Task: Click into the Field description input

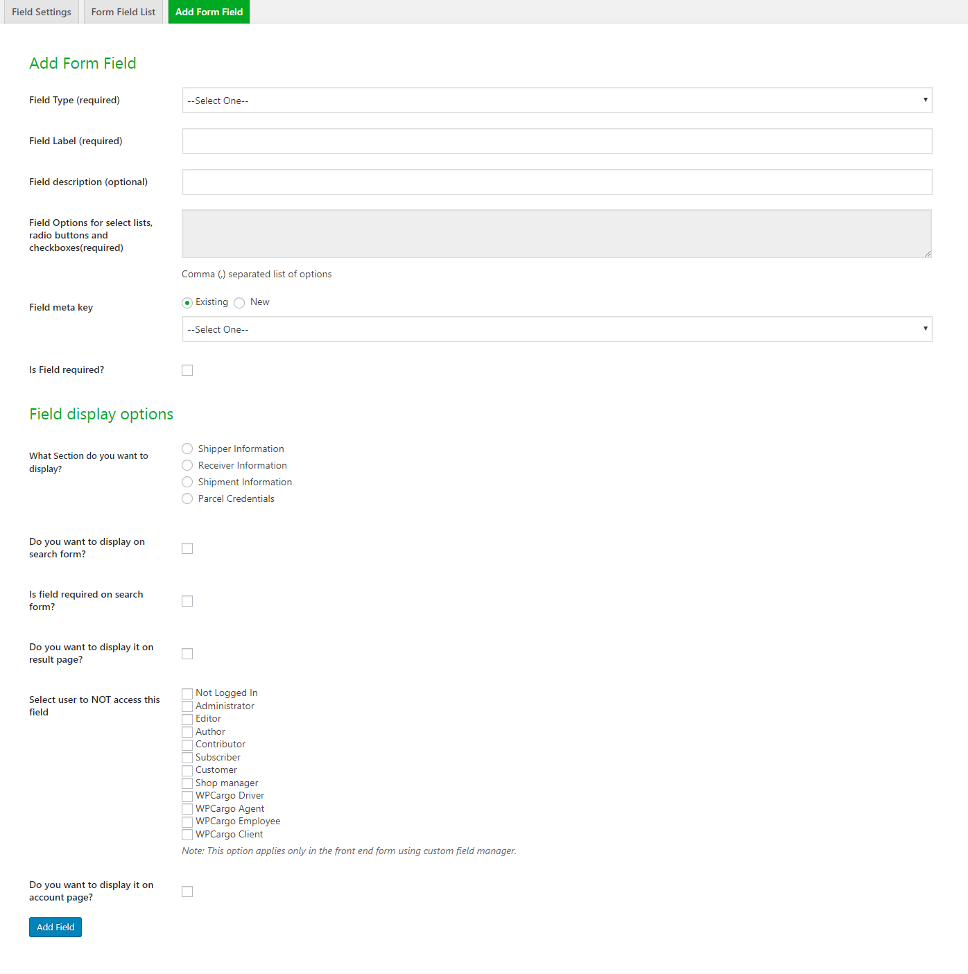Action: [x=557, y=182]
